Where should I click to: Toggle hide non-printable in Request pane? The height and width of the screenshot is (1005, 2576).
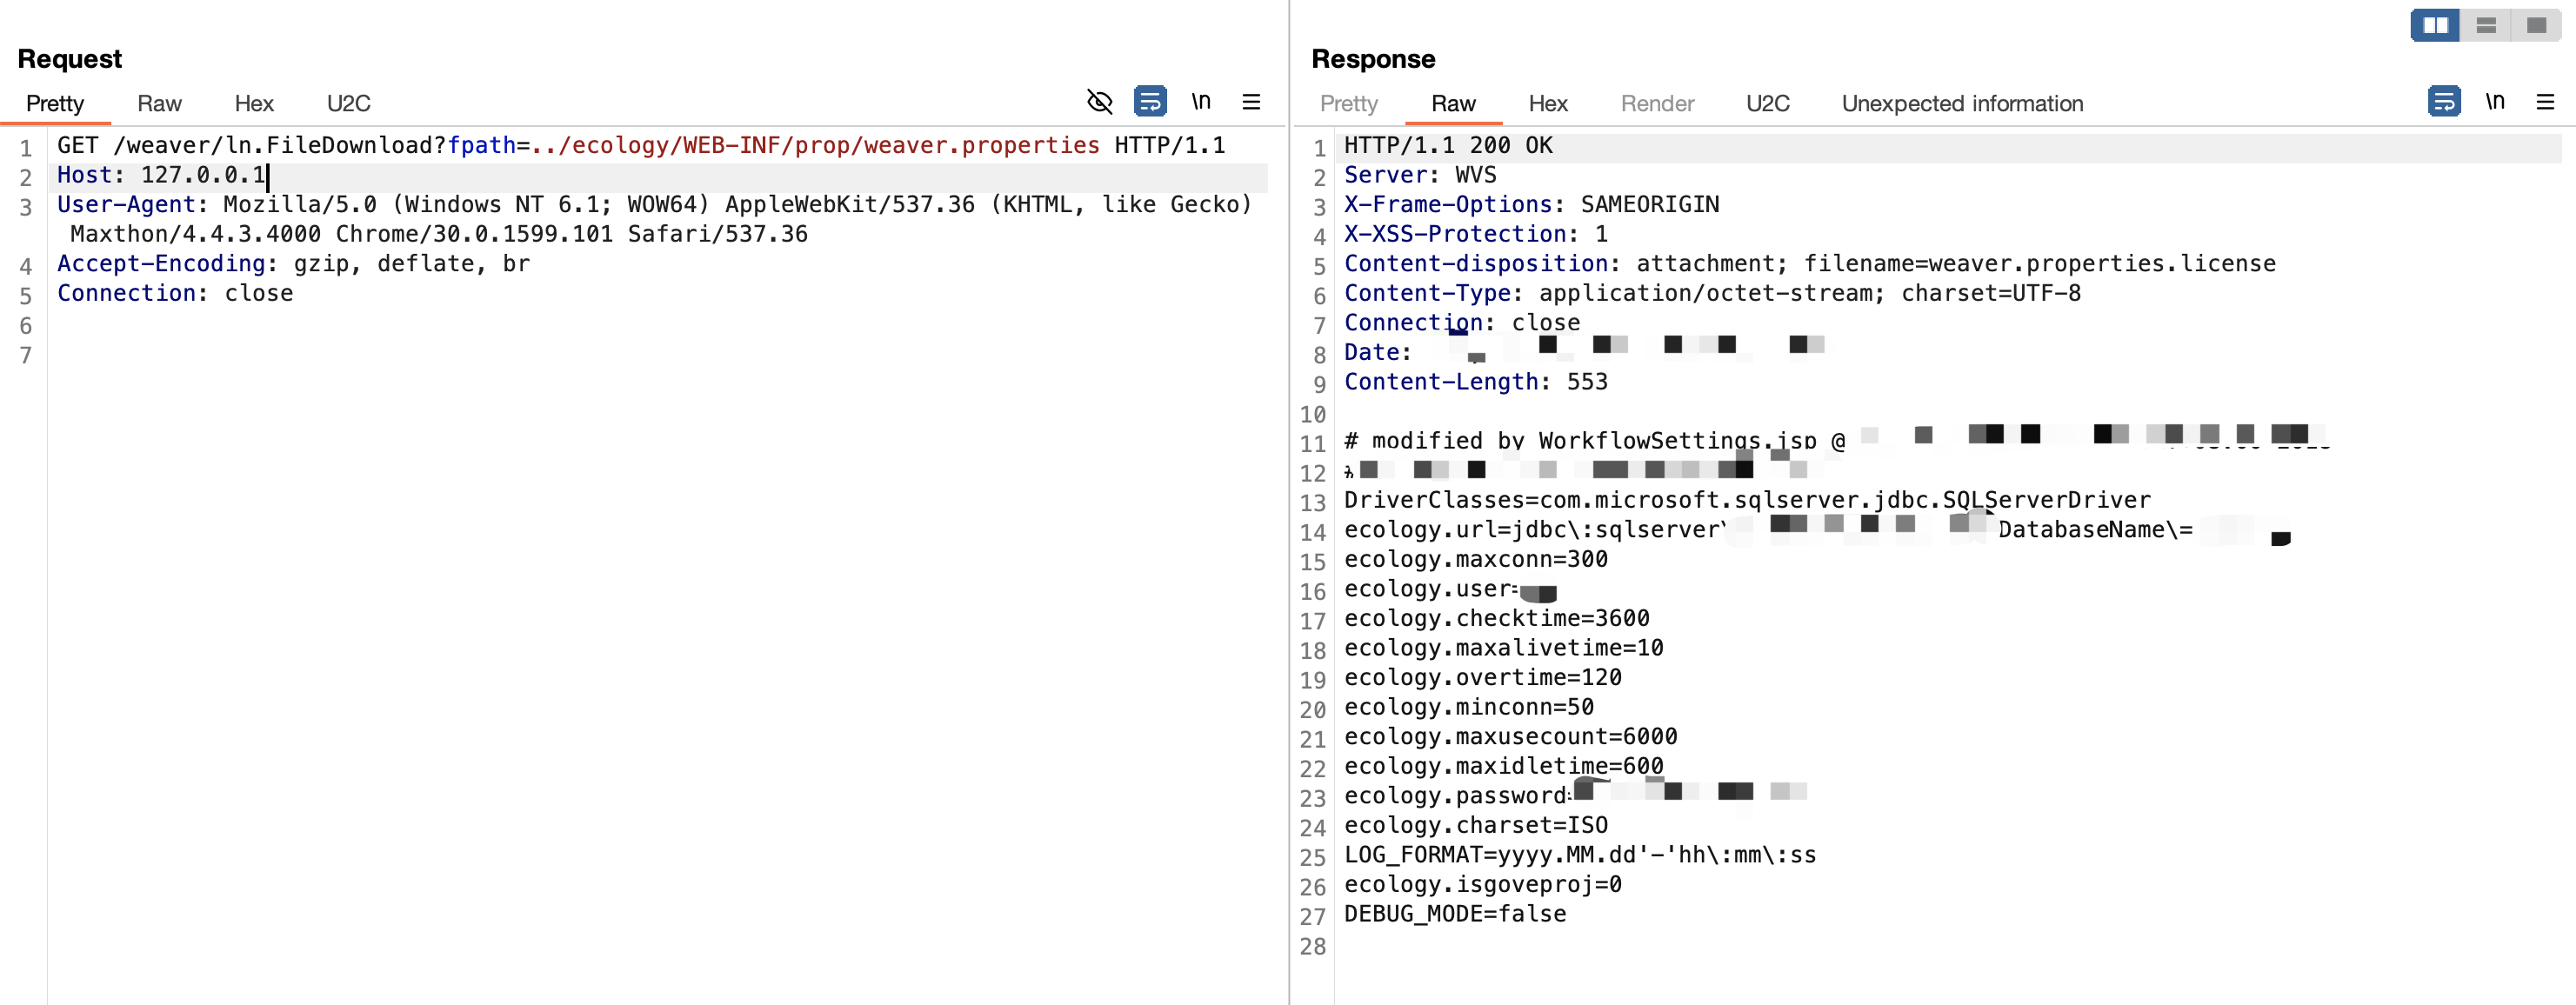(1099, 102)
